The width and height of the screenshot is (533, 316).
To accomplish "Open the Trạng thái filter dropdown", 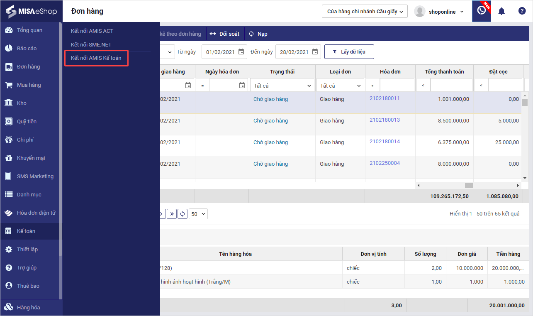I will (282, 86).
